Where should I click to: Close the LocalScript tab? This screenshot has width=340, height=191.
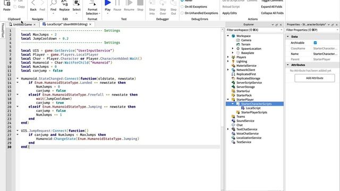pyautogui.click(x=90, y=24)
